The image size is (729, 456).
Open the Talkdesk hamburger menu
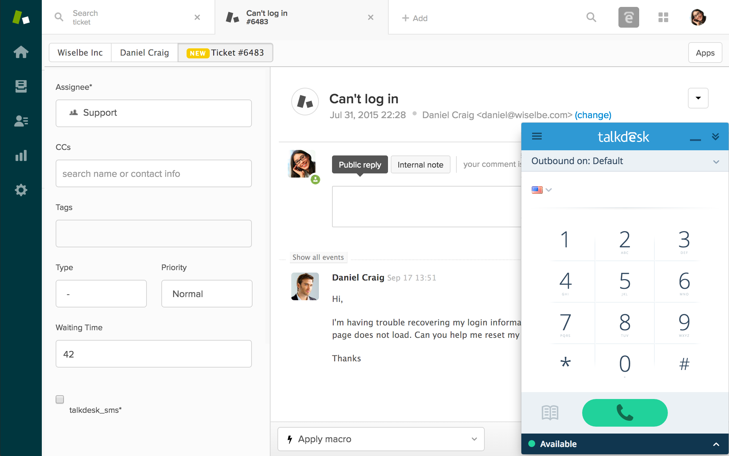point(537,136)
